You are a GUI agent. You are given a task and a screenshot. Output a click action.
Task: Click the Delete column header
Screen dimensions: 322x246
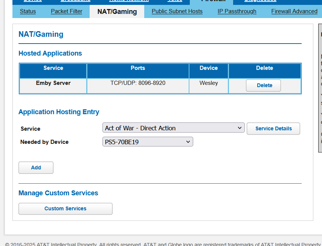tap(265, 71)
